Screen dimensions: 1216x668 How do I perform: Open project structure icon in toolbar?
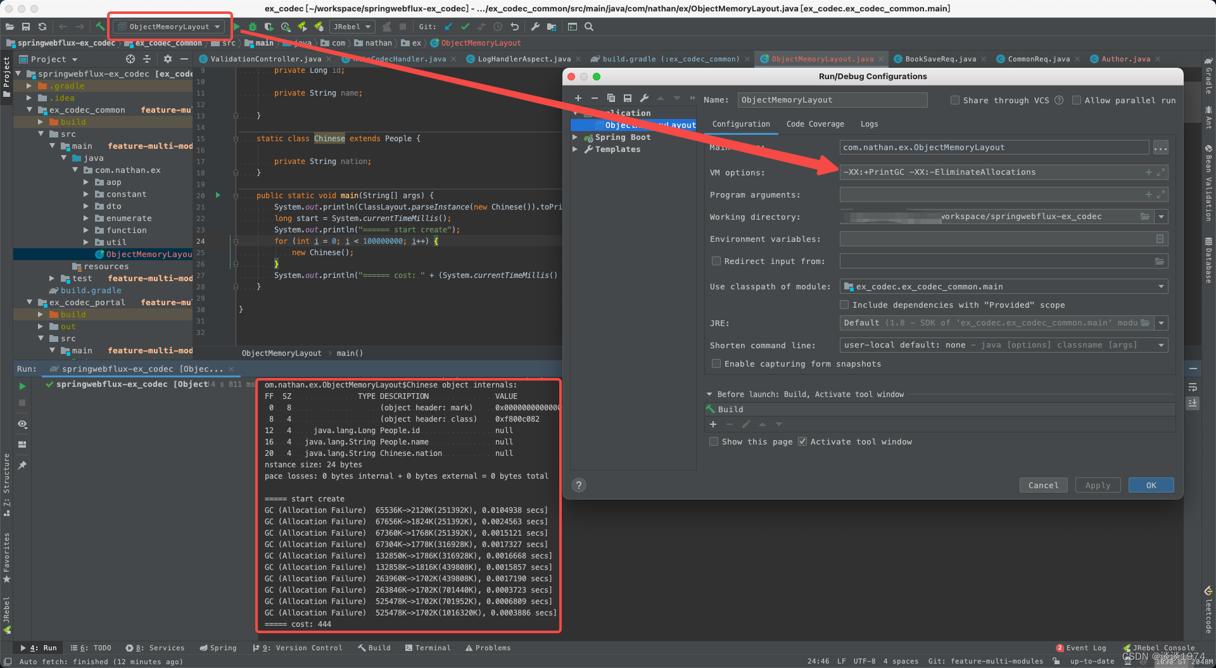(x=552, y=27)
